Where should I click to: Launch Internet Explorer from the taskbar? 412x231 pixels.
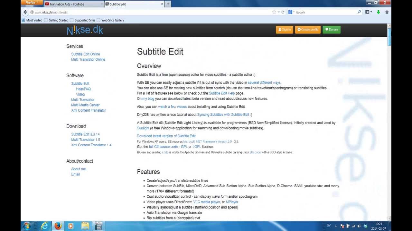(x=44, y=226)
